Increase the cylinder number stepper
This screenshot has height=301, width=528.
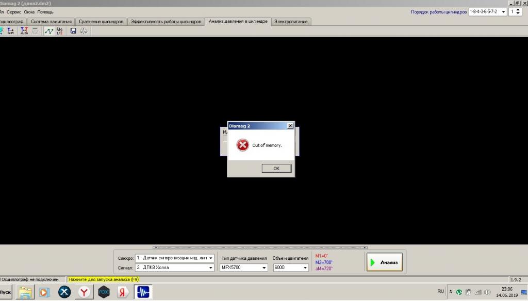[x=518, y=10]
